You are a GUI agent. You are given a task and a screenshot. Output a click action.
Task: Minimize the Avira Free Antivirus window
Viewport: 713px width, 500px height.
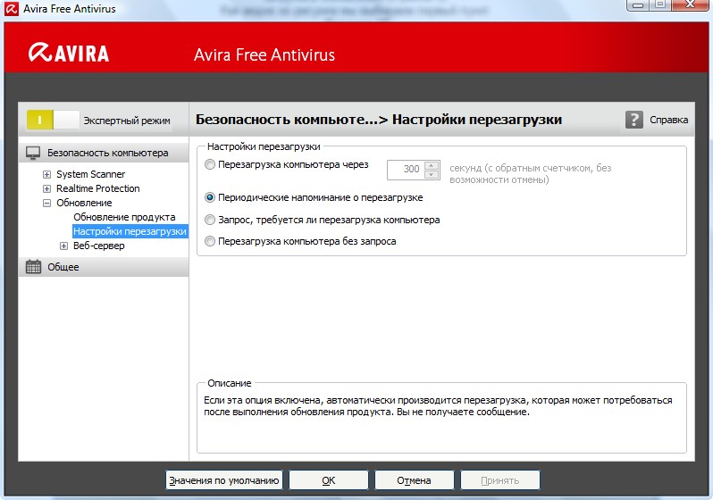[638, 4]
